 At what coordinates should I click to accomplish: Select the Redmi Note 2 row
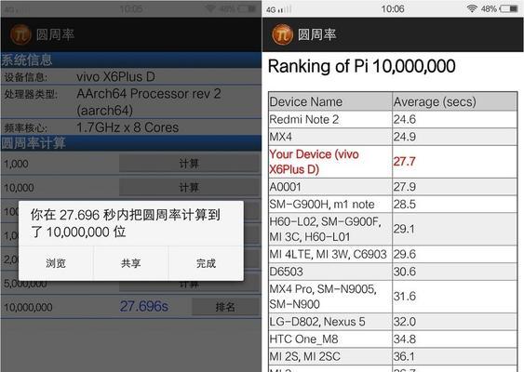(393, 119)
